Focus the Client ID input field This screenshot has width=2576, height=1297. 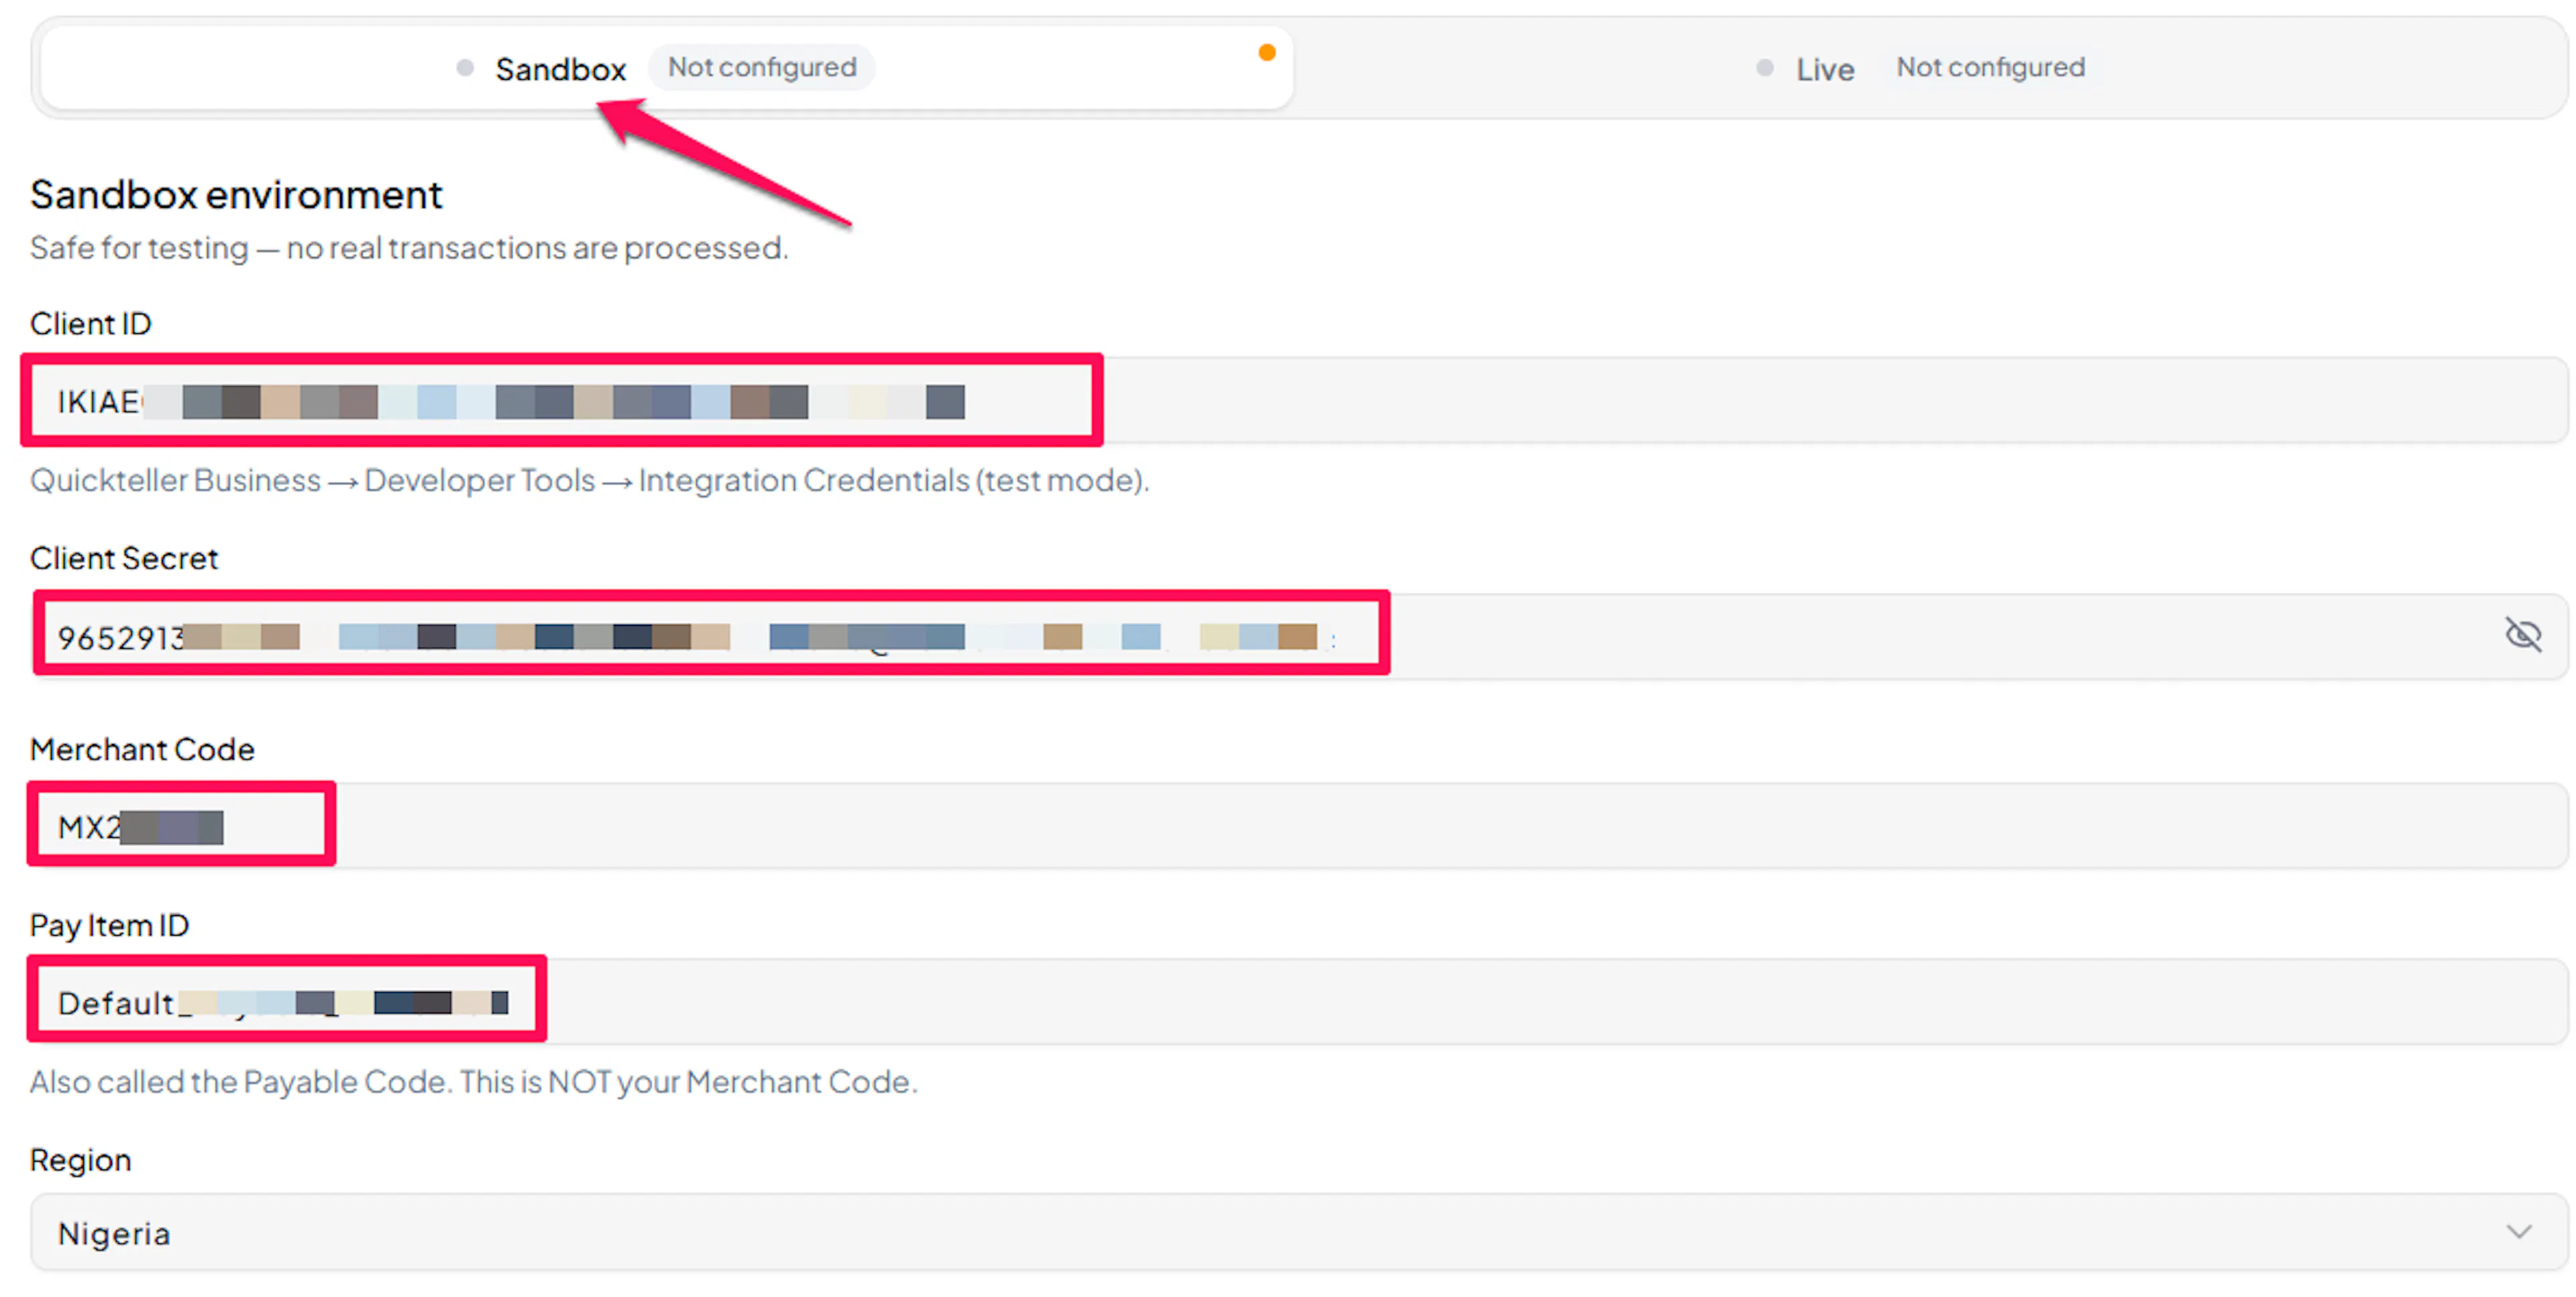[1298, 401]
